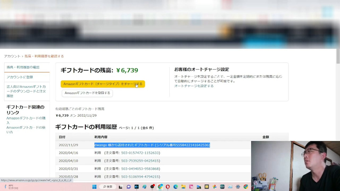Open the weather widget in taskbar corner
The image size is (340, 191).
pyautogui.click(x=11, y=187)
